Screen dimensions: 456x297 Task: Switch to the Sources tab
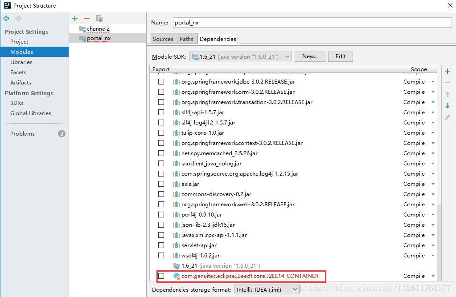point(163,39)
